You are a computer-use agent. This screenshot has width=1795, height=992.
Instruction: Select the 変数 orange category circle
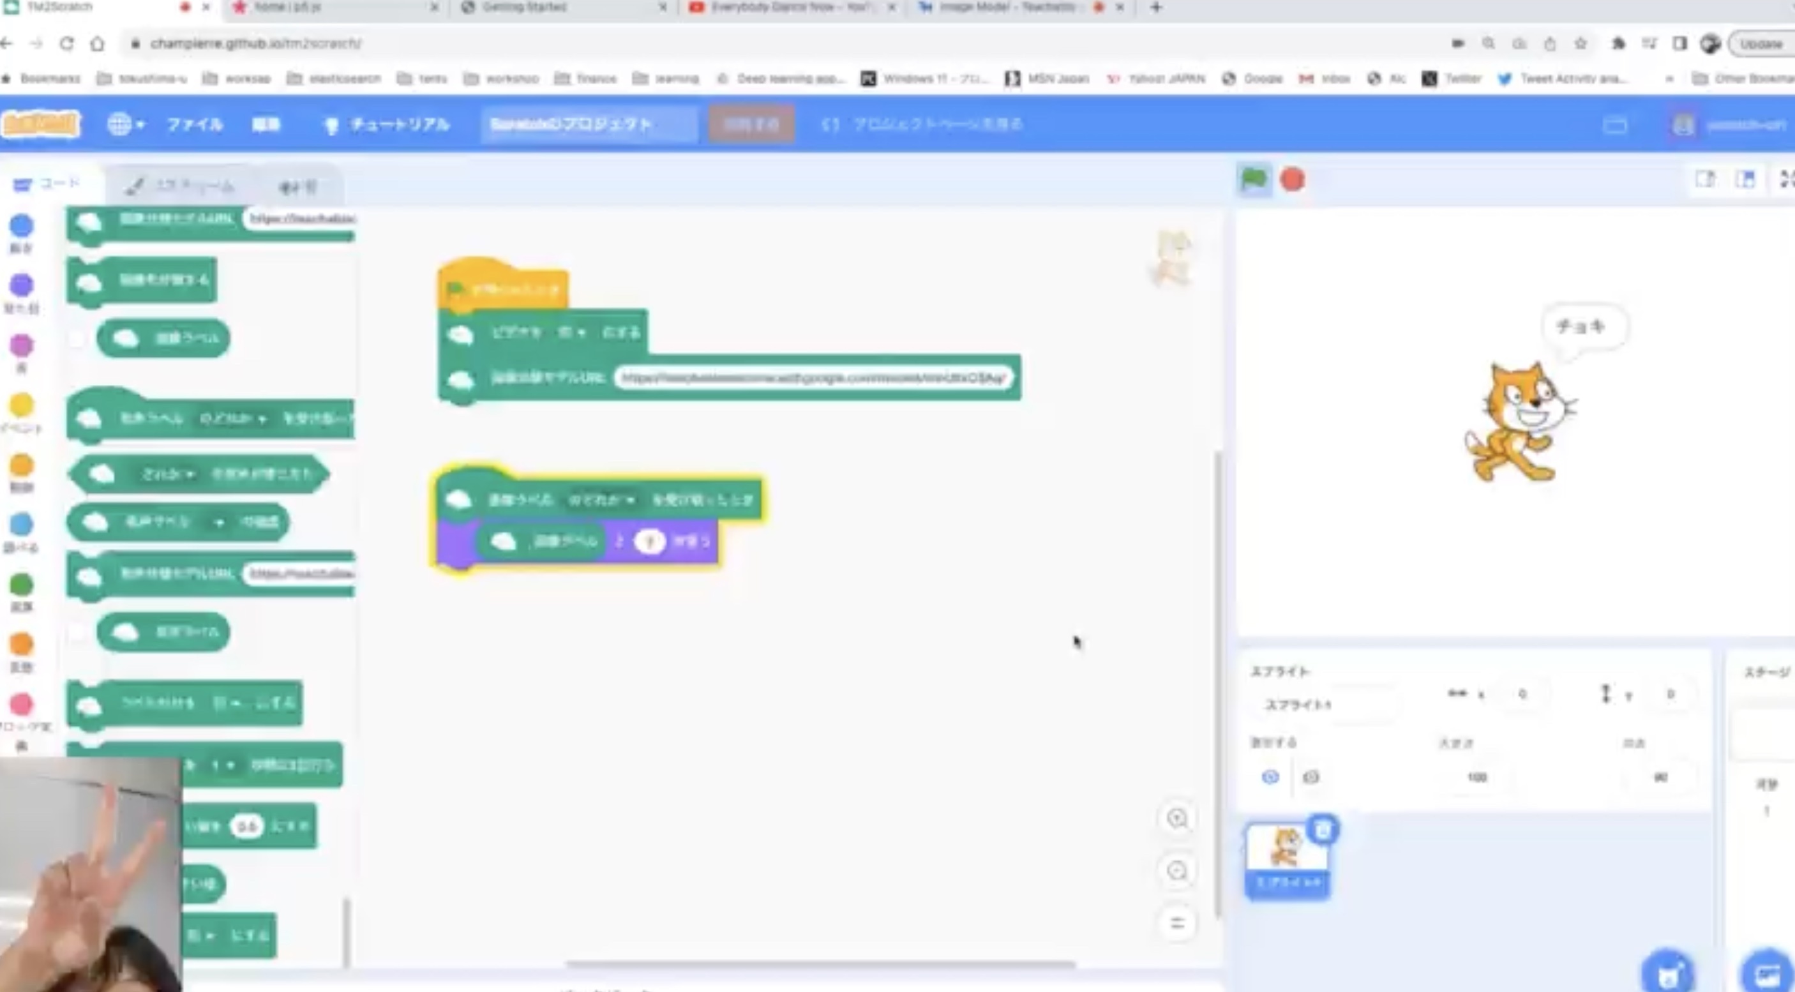[22, 643]
